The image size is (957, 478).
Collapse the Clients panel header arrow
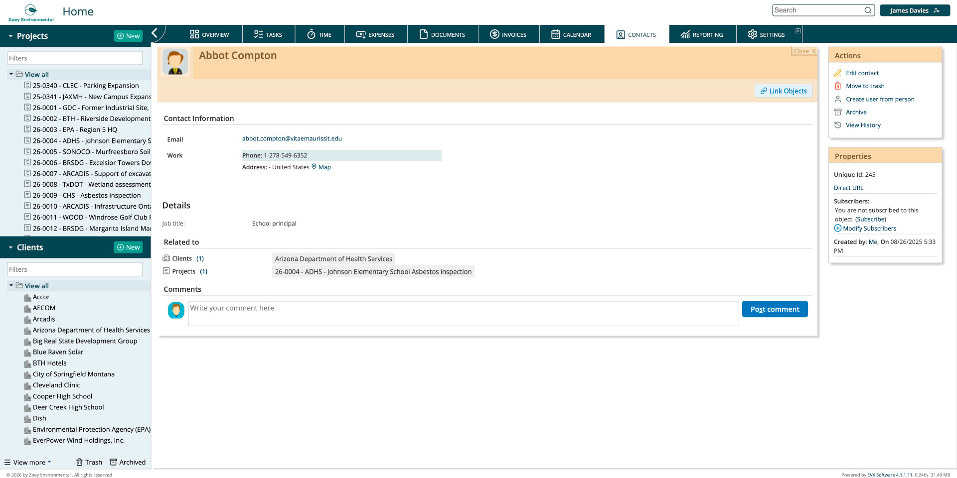10,247
